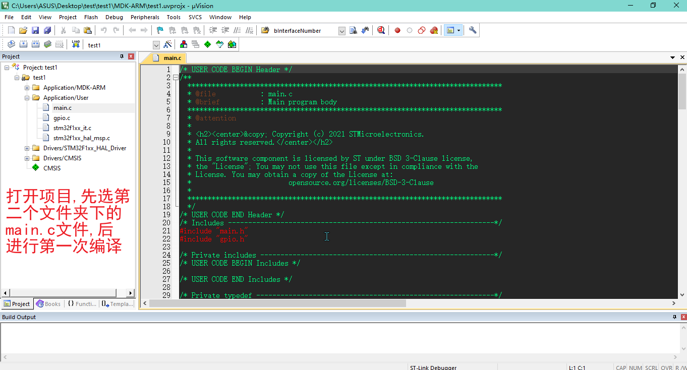This screenshot has width=687, height=370.
Task: Download to flash with the LOAD icon
Action: (76, 44)
